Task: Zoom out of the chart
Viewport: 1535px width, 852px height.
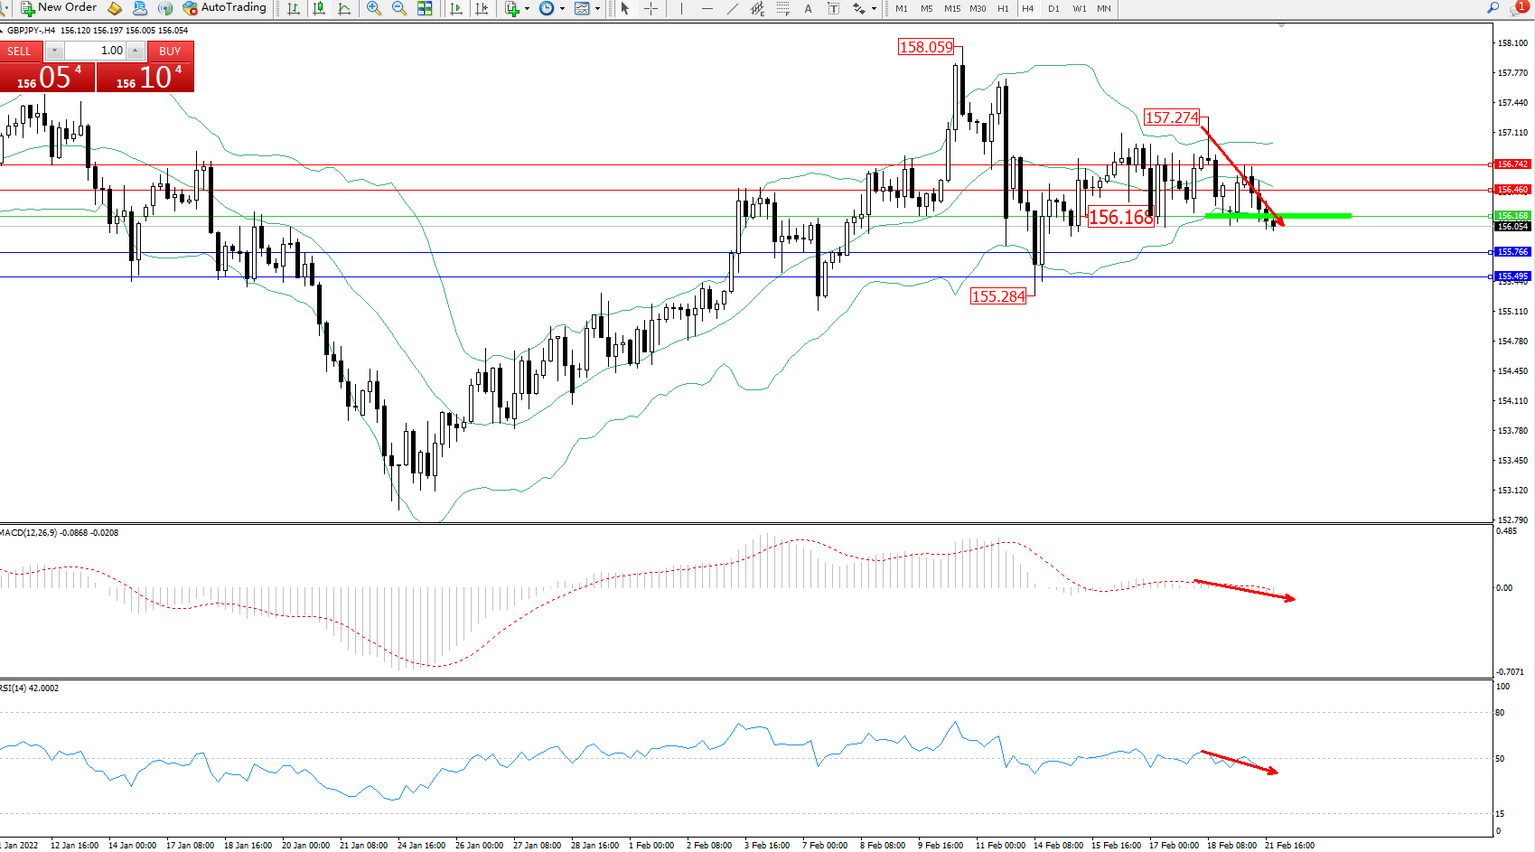Action: tap(398, 8)
